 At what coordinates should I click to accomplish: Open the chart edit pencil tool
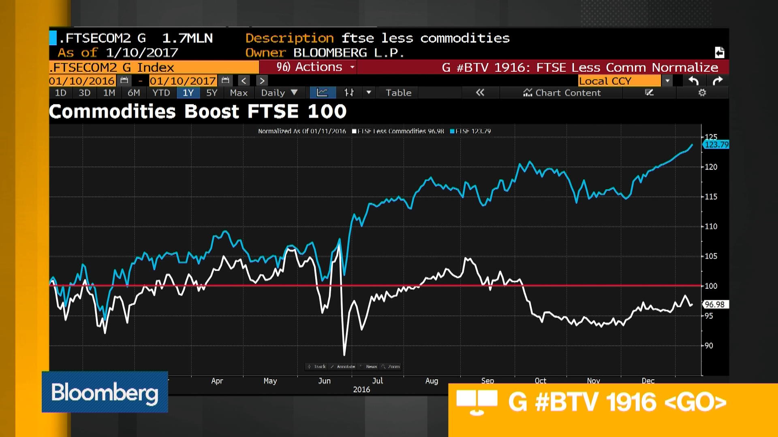coord(649,93)
